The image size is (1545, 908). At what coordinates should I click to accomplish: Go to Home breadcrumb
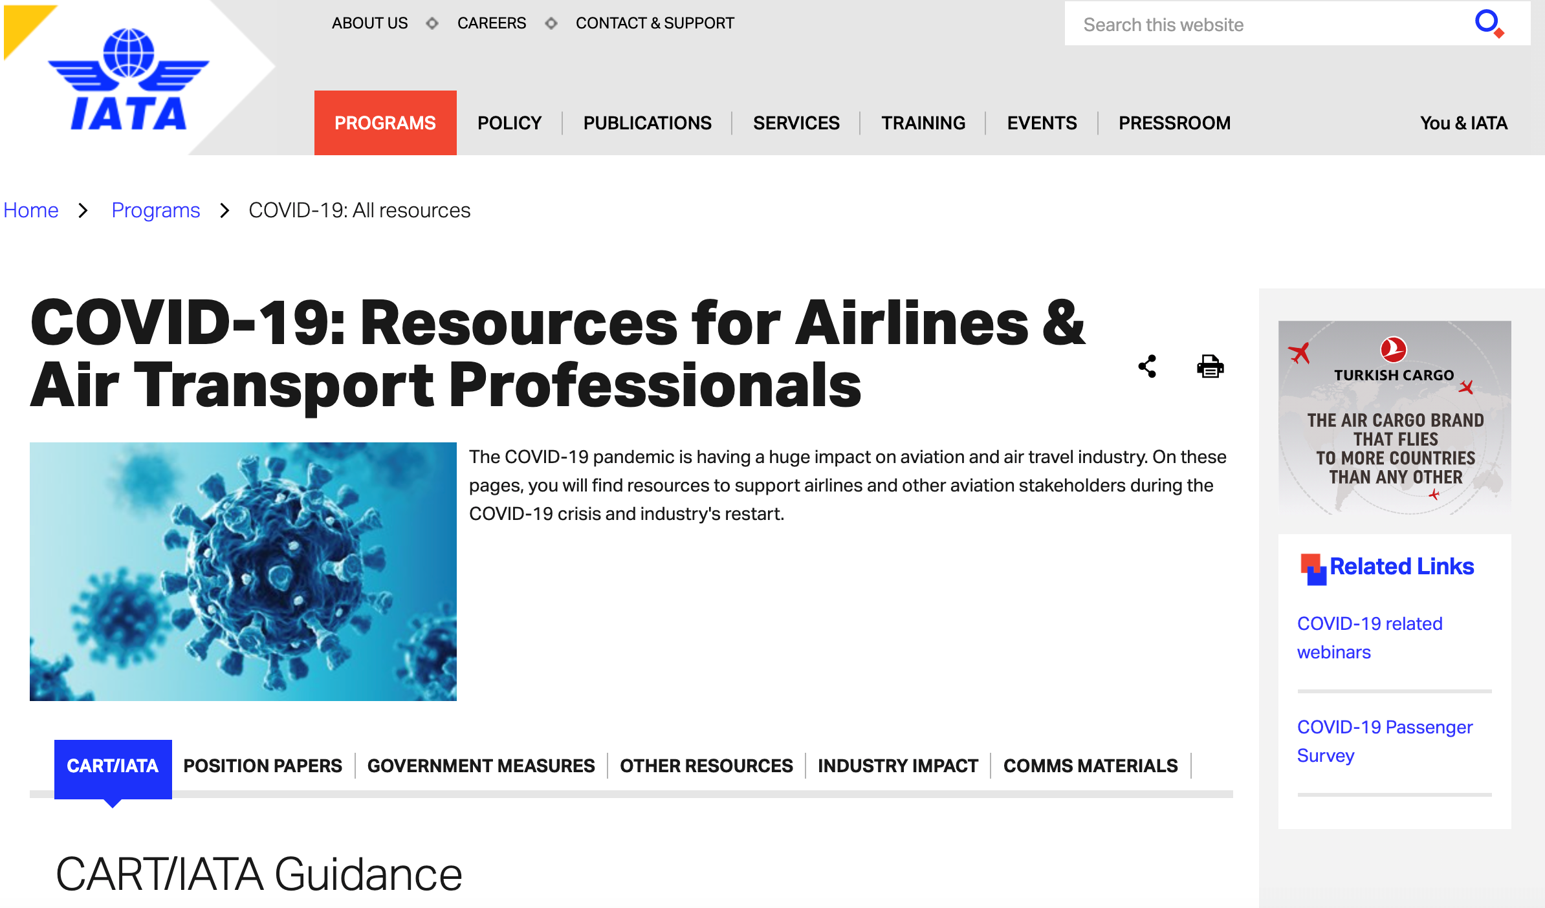[x=31, y=210]
